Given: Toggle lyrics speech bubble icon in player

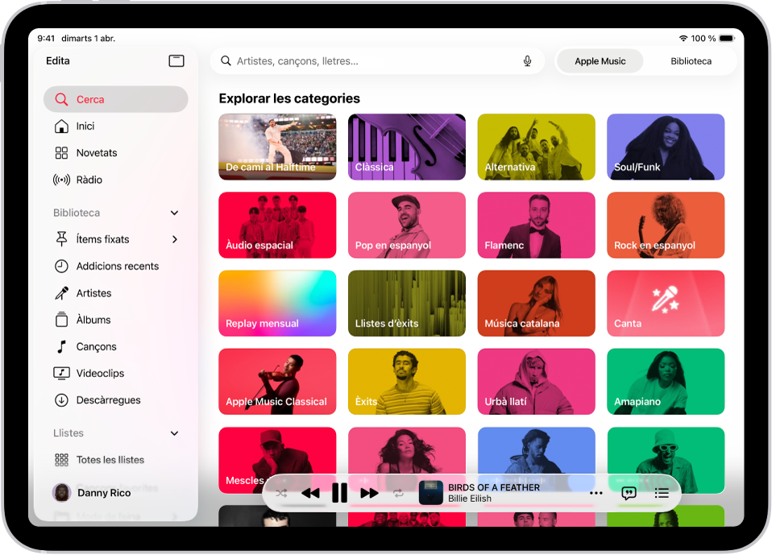Looking at the screenshot, I should (x=629, y=493).
